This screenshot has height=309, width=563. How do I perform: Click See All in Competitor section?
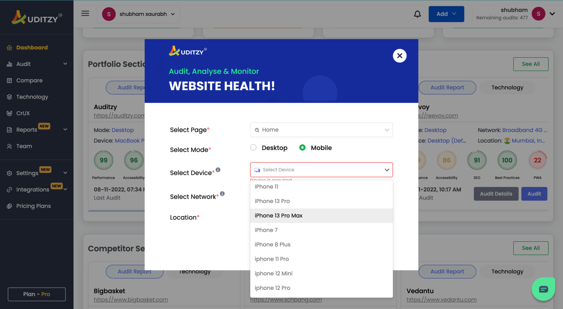tap(530, 248)
